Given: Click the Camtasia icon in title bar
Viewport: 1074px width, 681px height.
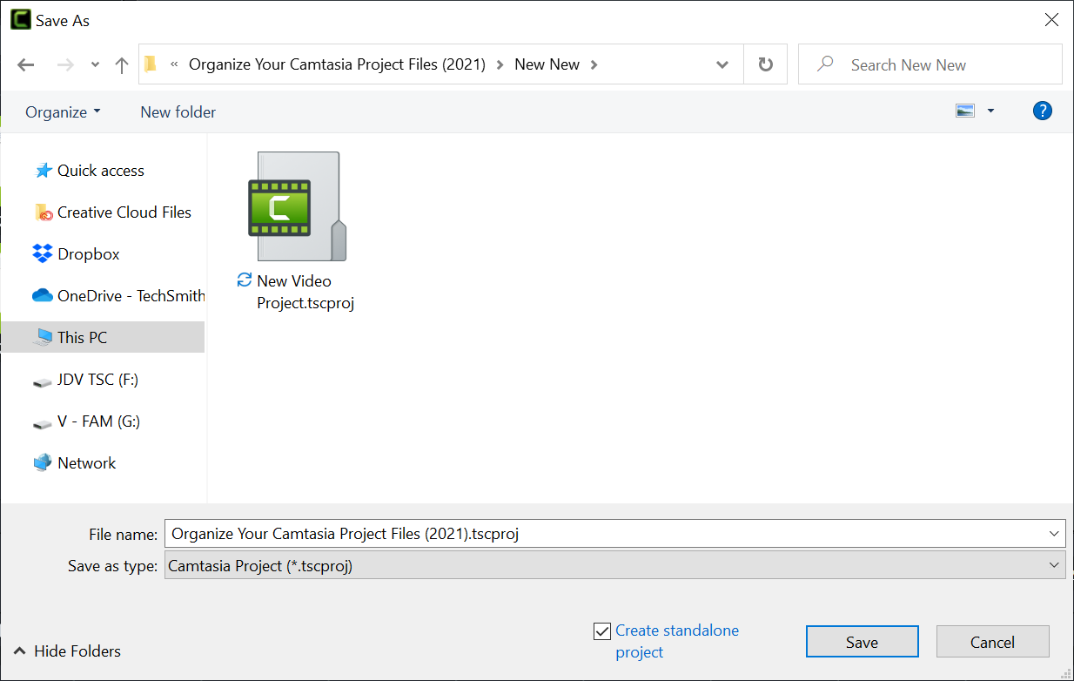Looking at the screenshot, I should pos(20,19).
